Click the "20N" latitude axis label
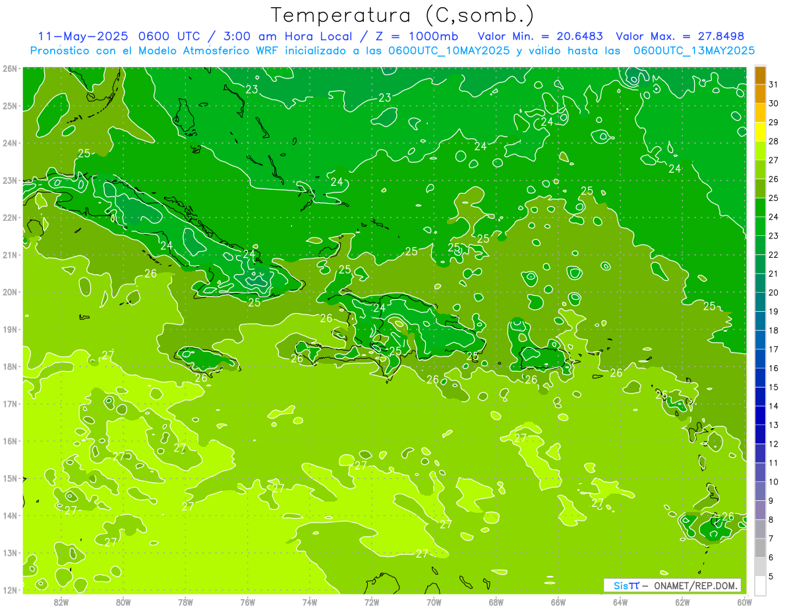This screenshot has height=611, width=791. [x=10, y=292]
